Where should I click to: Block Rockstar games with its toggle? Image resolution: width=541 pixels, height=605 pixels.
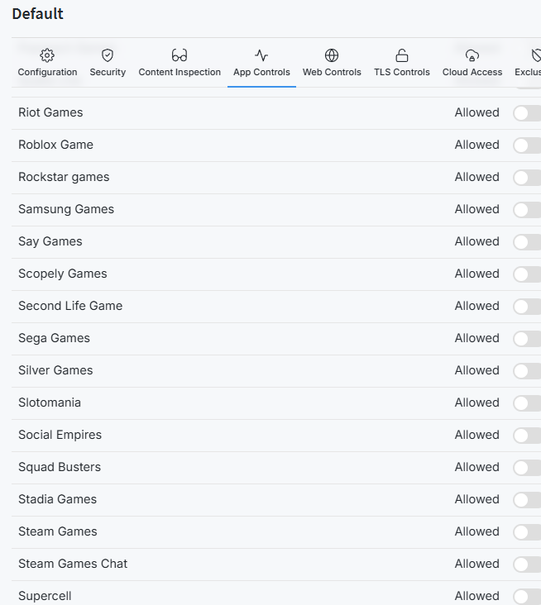click(x=527, y=178)
